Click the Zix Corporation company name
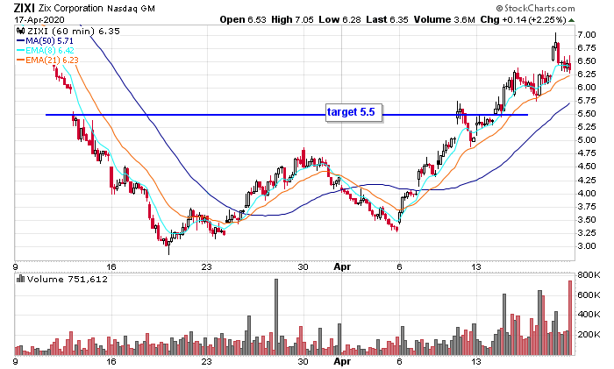This screenshot has height=369, width=614. [x=70, y=8]
